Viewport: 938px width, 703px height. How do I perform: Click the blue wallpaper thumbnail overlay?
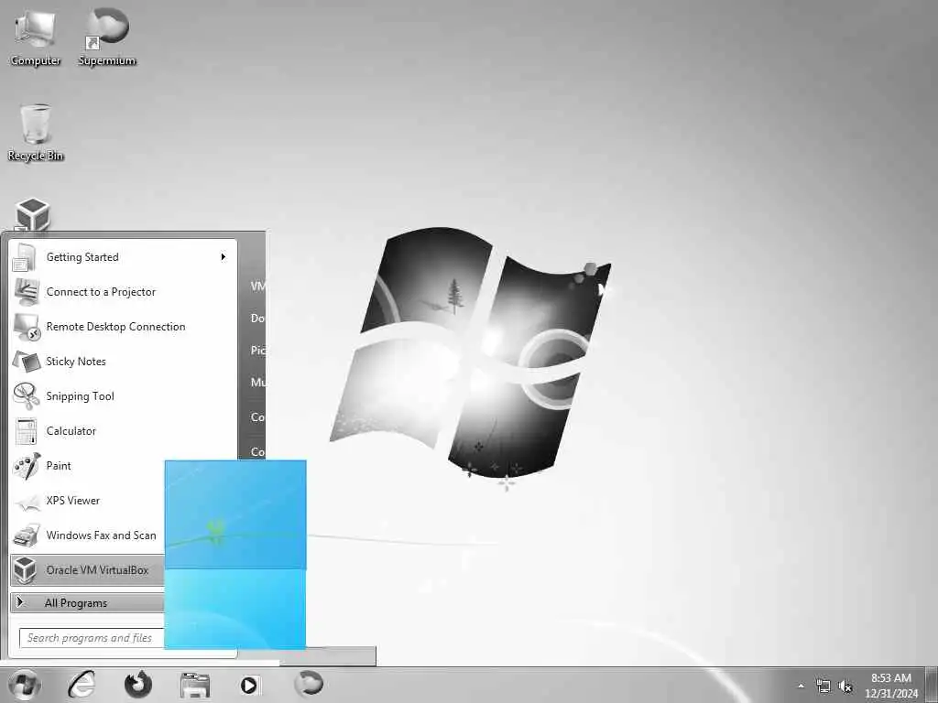[235, 554]
